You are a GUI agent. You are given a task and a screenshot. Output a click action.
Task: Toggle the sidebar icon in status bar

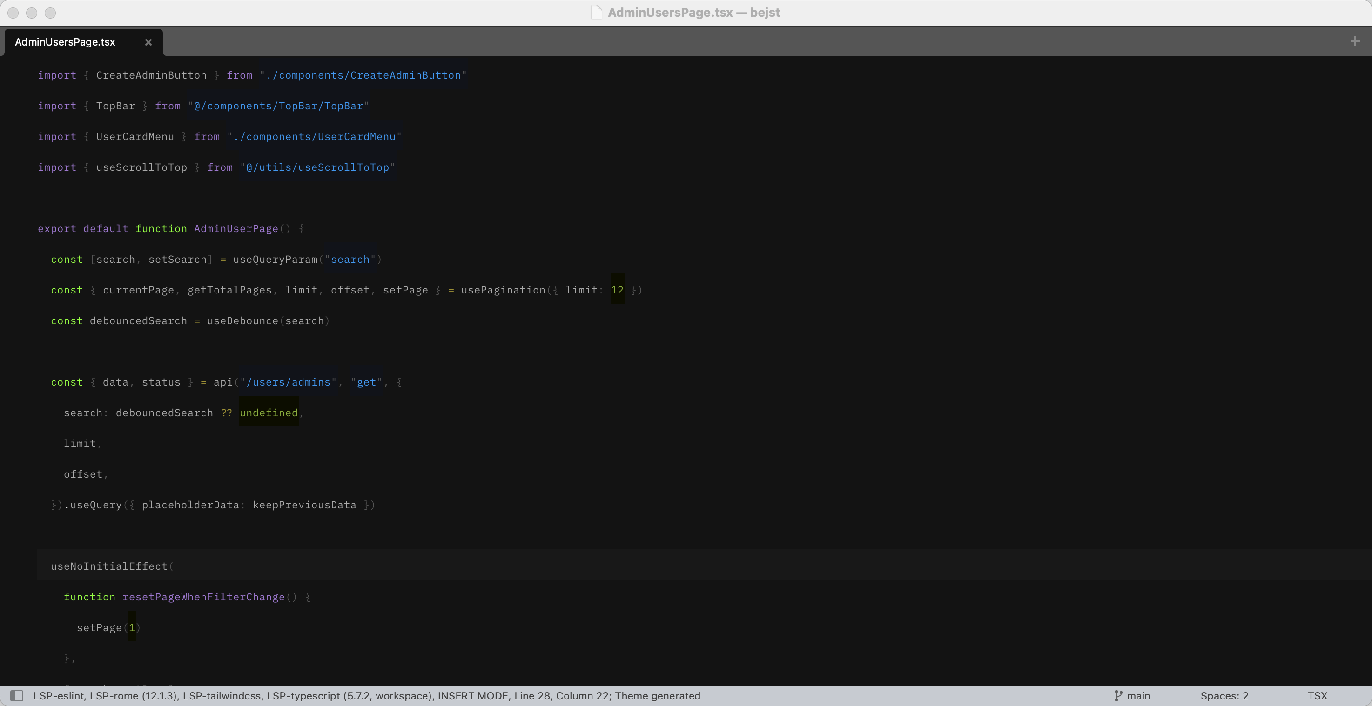pos(17,695)
